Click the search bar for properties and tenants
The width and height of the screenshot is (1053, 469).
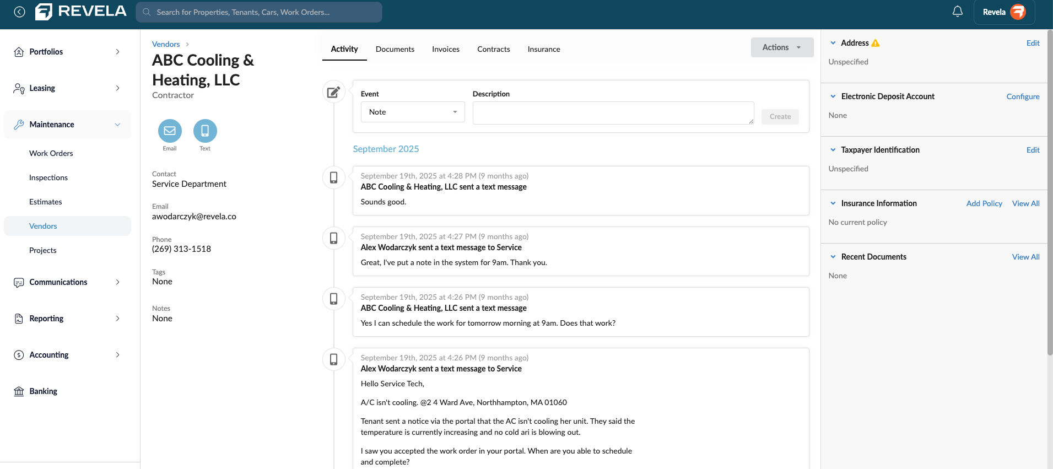pyautogui.click(x=259, y=12)
